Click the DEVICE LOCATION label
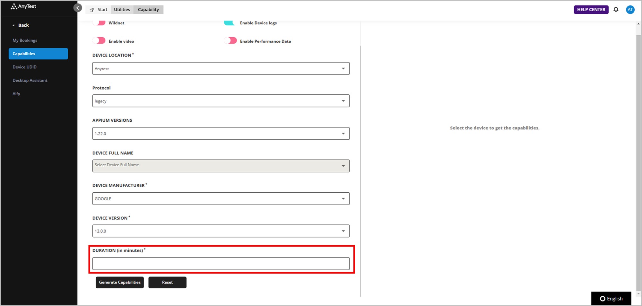Image resolution: width=642 pixels, height=306 pixels. [112, 55]
